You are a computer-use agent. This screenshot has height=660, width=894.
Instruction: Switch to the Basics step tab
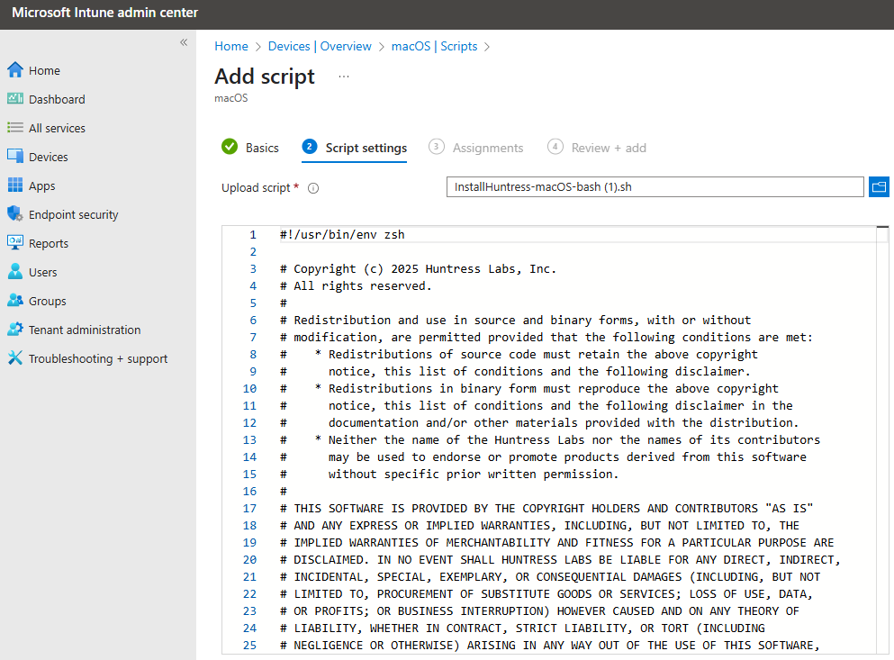point(250,148)
